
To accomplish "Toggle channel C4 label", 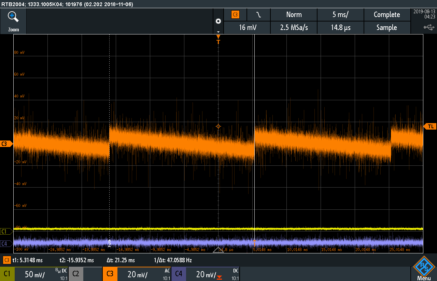I will 179,274.
